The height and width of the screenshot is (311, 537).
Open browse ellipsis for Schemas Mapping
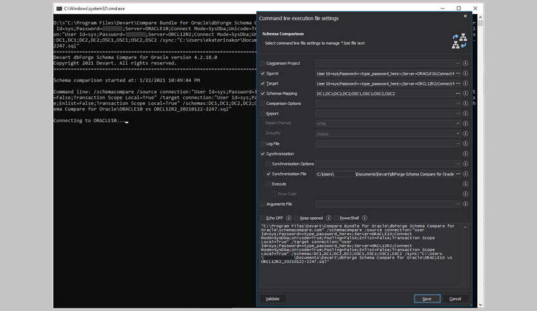pyautogui.click(x=458, y=93)
